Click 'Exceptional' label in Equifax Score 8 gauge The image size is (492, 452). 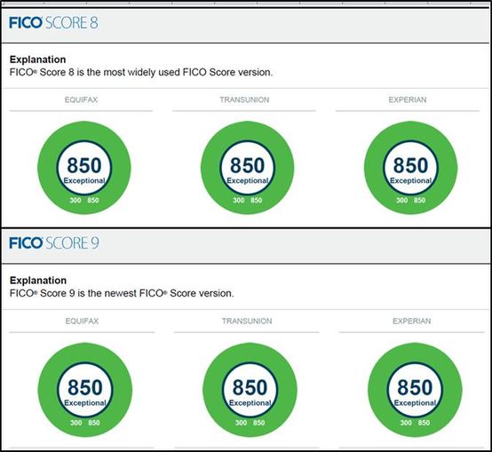(x=84, y=180)
